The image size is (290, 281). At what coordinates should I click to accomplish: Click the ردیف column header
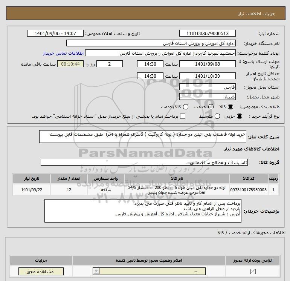(x=273, y=178)
